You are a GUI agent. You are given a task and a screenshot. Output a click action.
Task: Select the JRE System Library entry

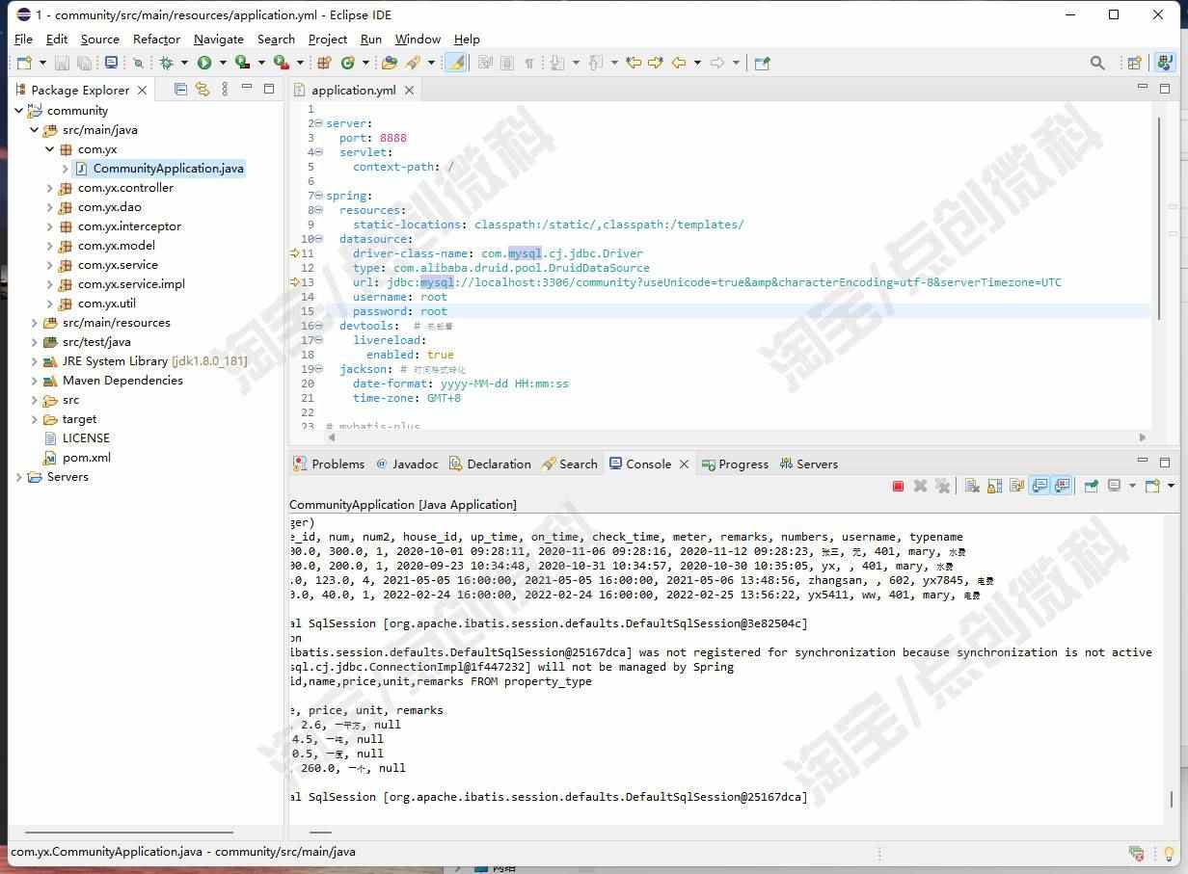pos(154,361)
